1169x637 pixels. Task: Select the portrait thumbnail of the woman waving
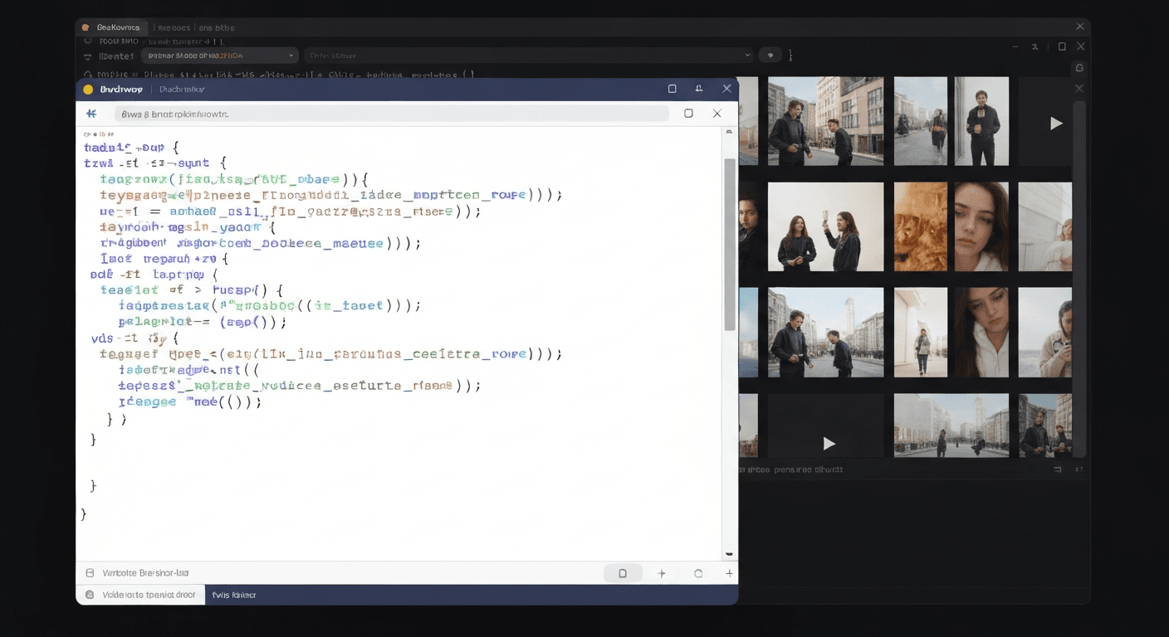pos(825,226)
